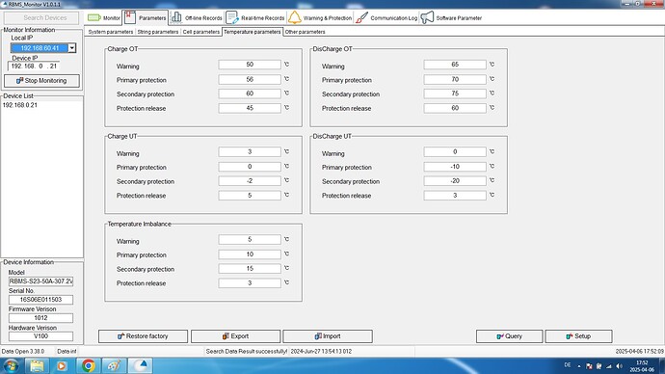The width and height of the screenshot is (665, 374).
Task: Select the Temperature parameters sub-tab
Action: pos(253,32)
